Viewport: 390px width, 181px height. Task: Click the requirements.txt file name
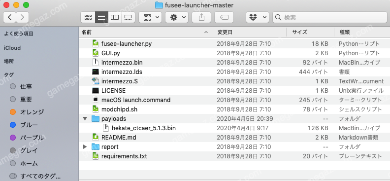(x=124, y=156)
